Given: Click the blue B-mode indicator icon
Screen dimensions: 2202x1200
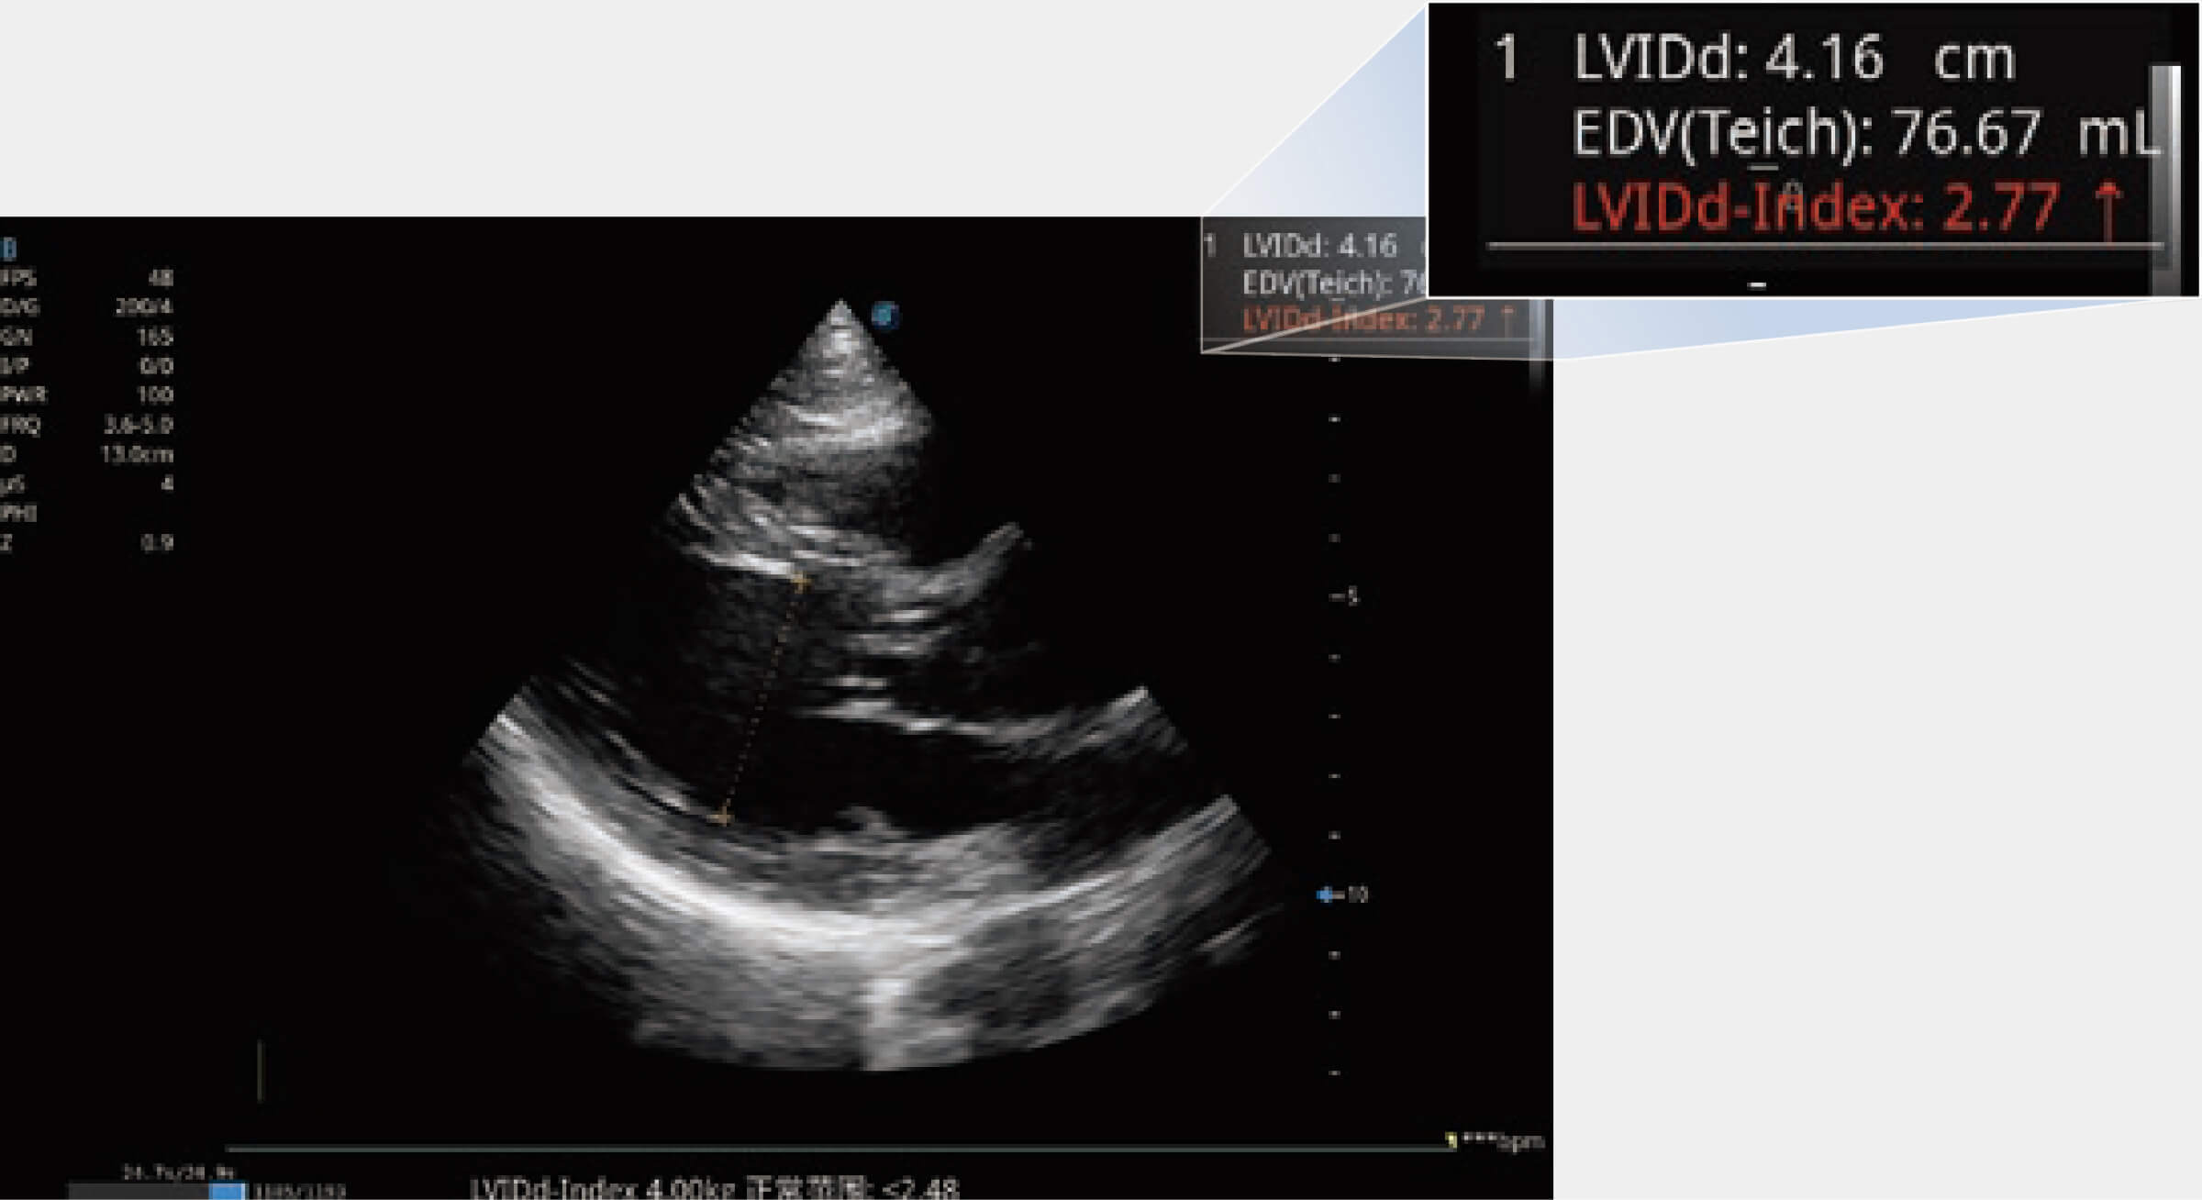Looking at the screenshot, I should point(9,248).
